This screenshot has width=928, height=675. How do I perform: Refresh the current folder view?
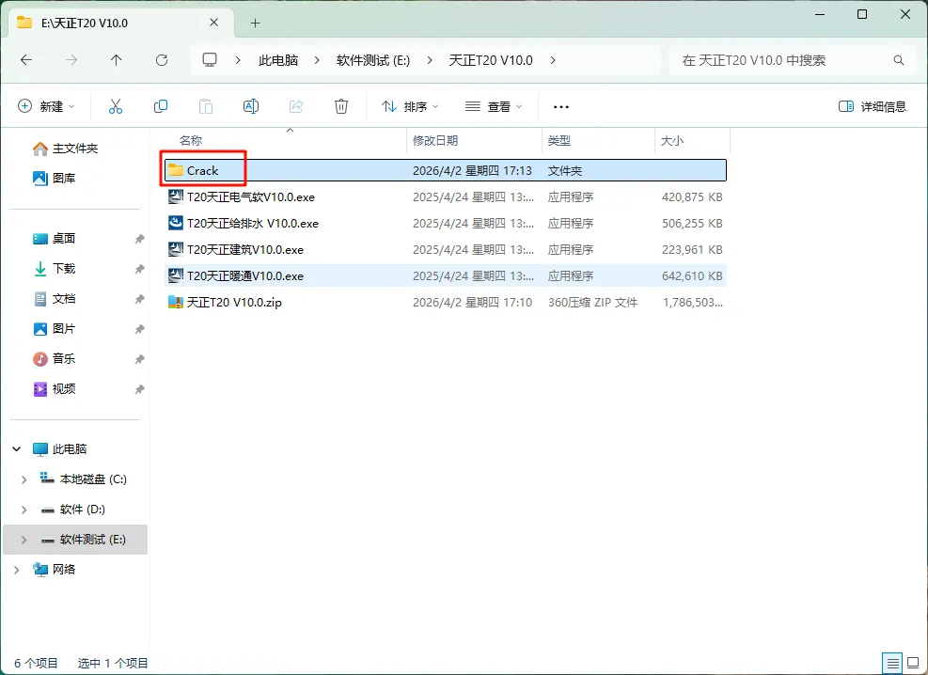pos(162,60)
